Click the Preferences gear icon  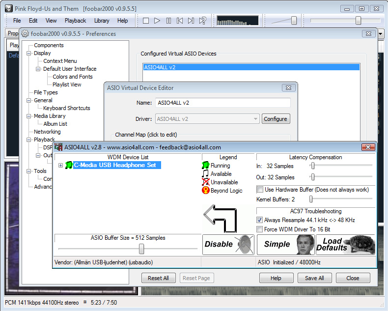click(x=25, y=33)
